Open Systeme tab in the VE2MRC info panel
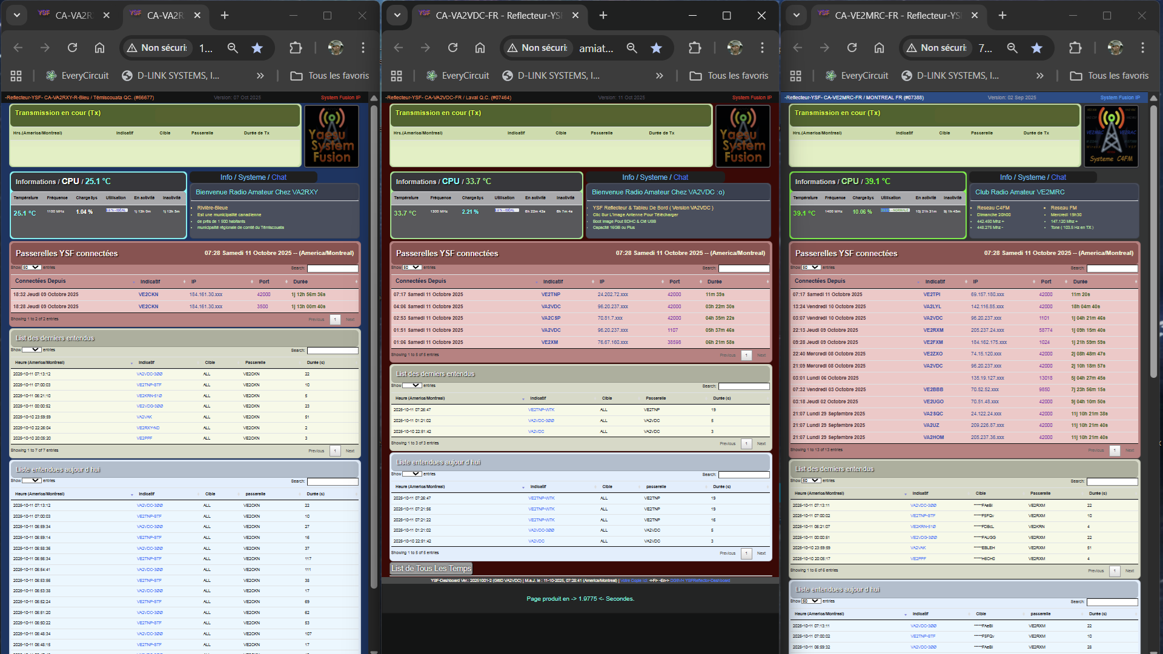Screen dimensions: 1163x654 pyautogui.click(x=1031, y=177)
